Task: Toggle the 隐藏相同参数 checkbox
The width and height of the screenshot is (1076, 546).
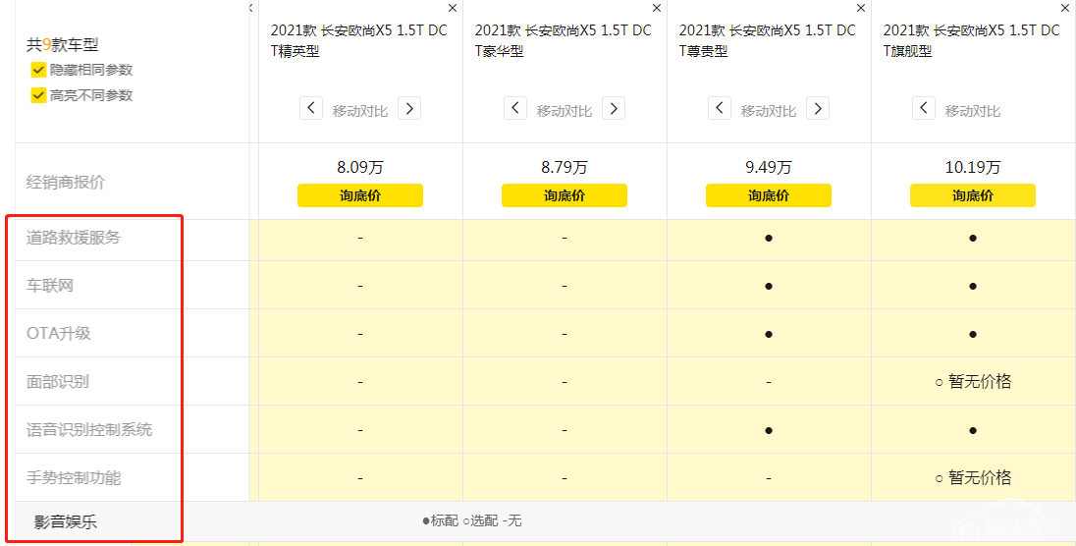Action: (x=38, y=70)
